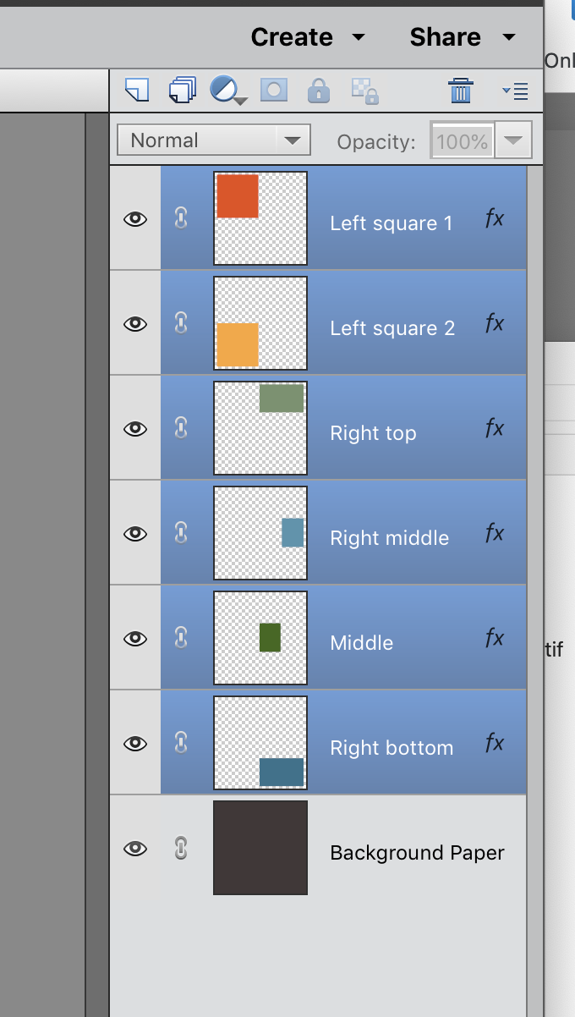Click the Create new layer icon

coord(137,89)
